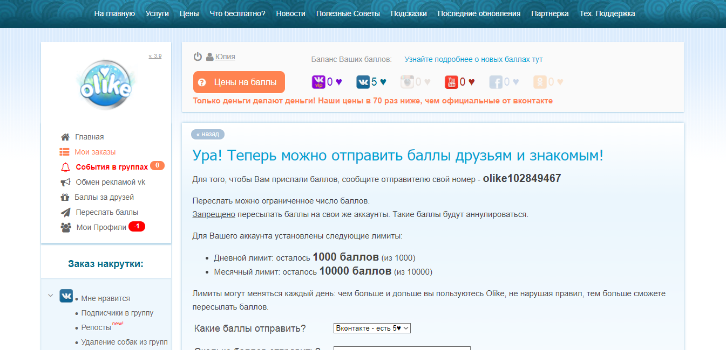Click Узнайте подробнее о новых баллах тут
Image resolution: width=726 pixels, height=350 pixels.
(473, 59)
